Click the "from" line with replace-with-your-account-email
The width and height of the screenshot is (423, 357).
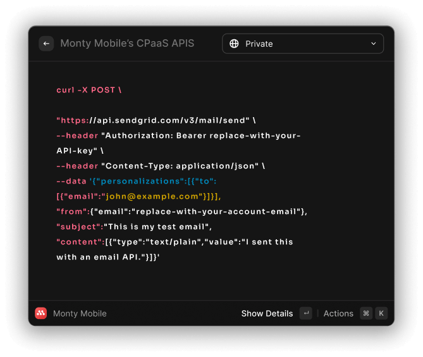coord(181,211)
